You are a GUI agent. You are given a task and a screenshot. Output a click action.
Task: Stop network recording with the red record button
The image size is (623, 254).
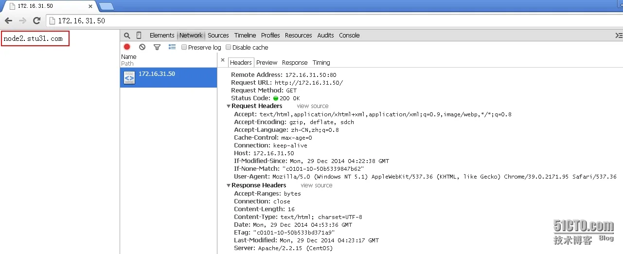click(127, 47)
